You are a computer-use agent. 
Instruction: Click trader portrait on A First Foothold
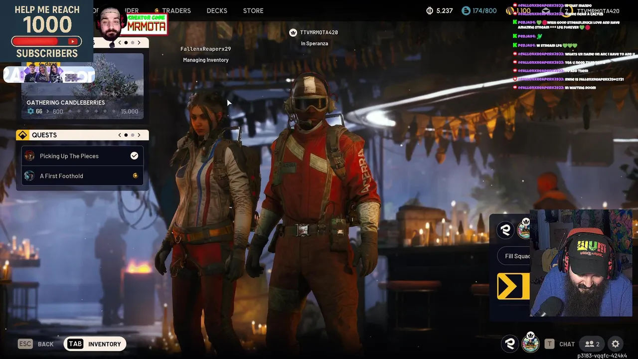[x=30, y=176]
